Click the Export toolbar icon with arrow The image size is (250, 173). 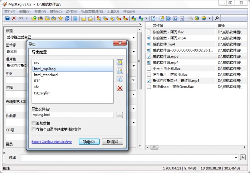pyautogui.click(x=162, y=18)
